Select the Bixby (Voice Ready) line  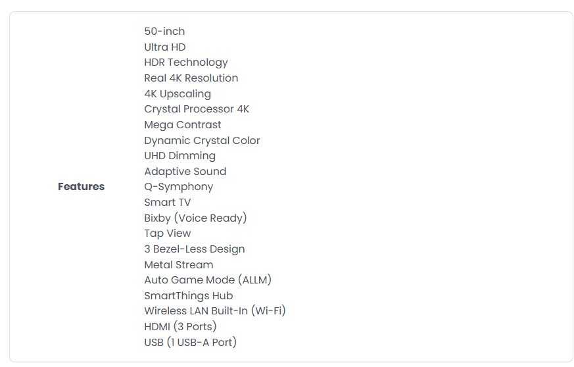(x=195, y=218)
